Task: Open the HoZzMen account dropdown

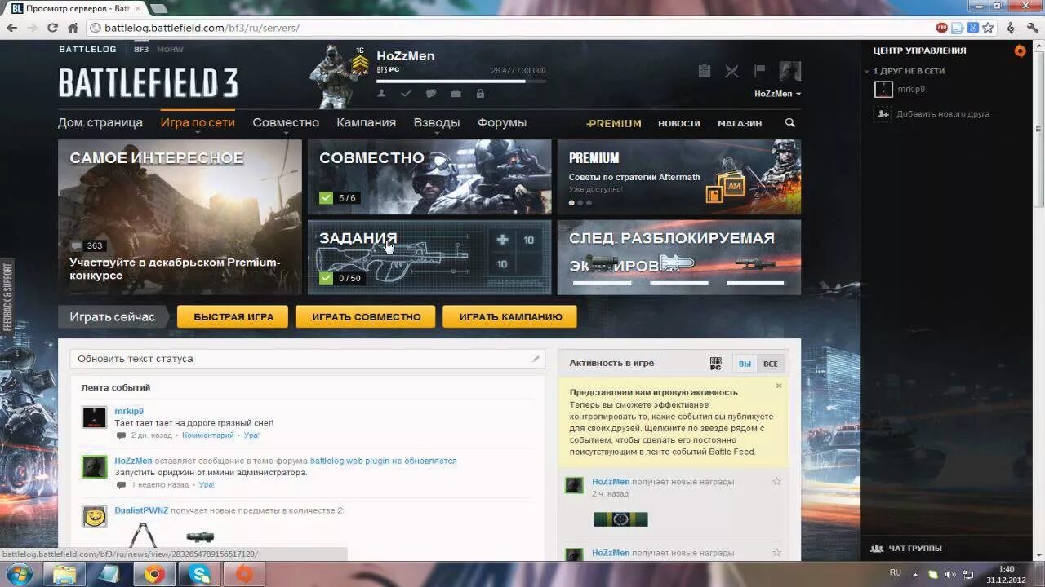Action: tap(777, 94)
